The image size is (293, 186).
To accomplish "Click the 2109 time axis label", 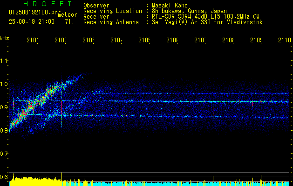I will pyautogui.click(x=256, y=40).
